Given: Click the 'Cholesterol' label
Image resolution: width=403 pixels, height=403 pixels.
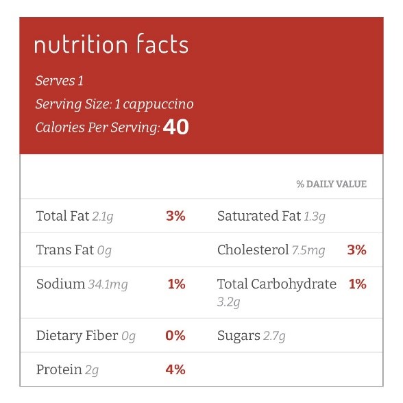Looking at the screenshot, I should [253, 249].
